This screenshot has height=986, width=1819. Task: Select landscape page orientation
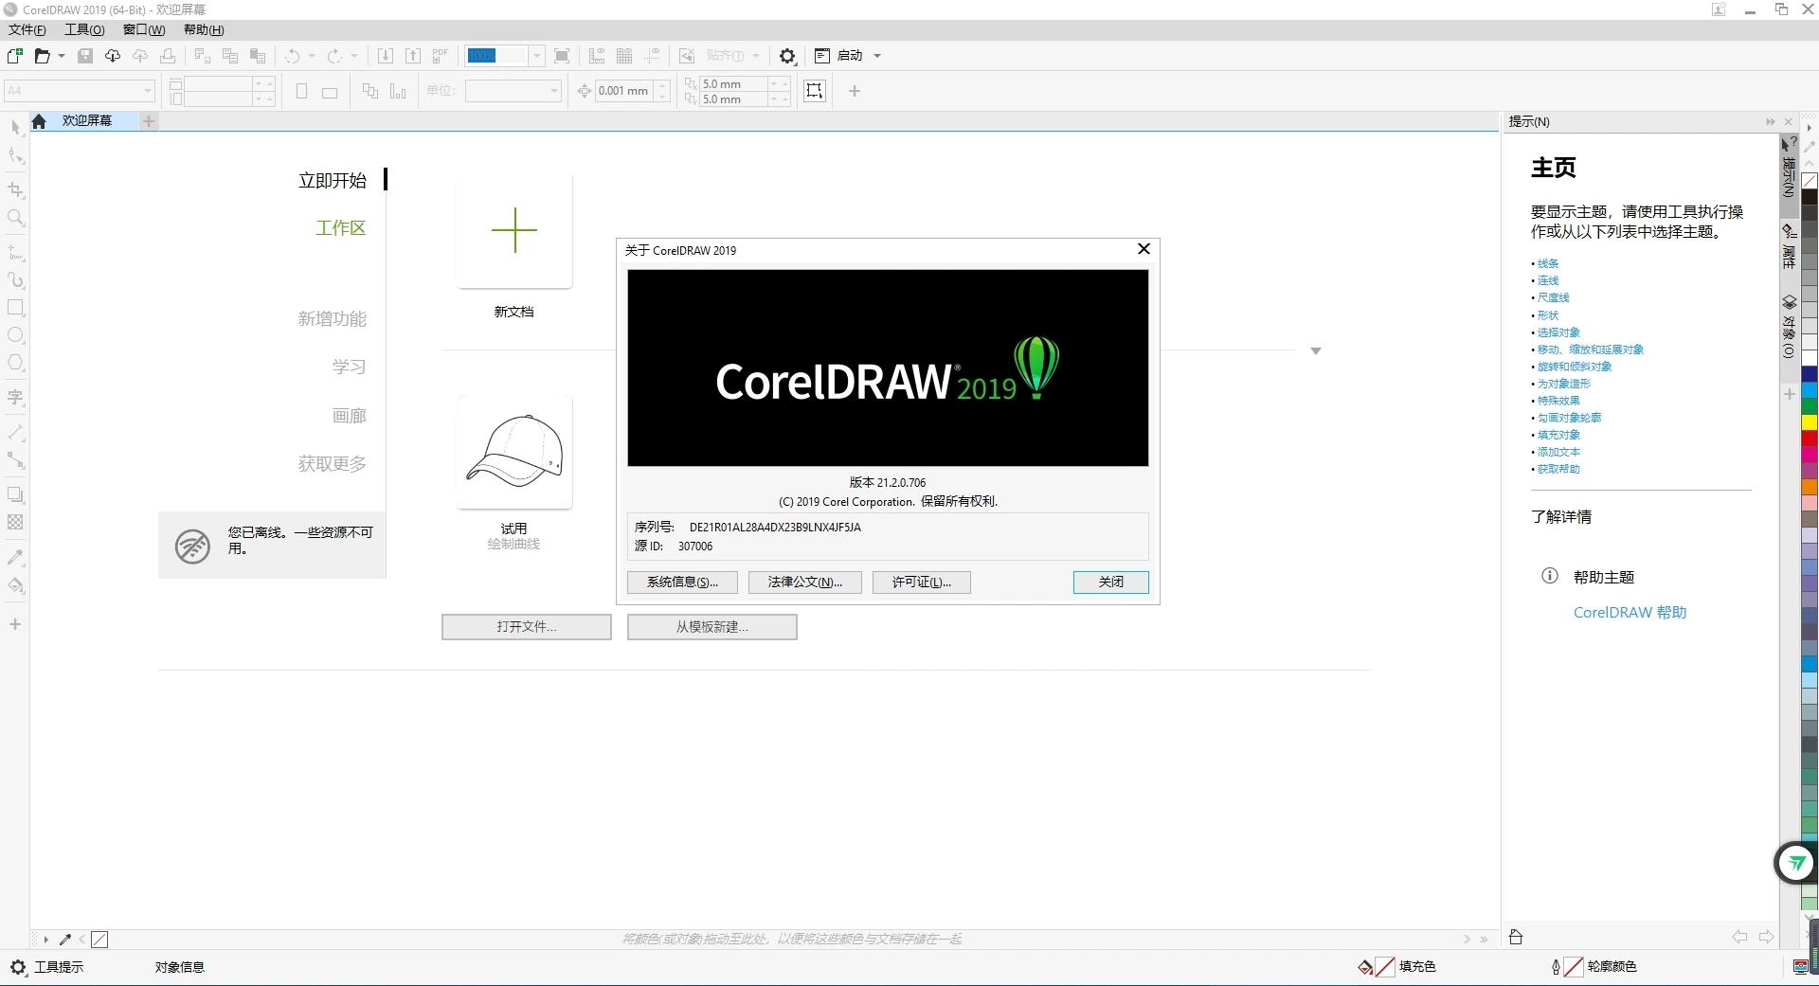[x=330, y=92]
